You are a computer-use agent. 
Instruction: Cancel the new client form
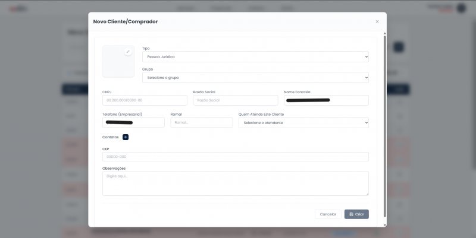(328, 214)
